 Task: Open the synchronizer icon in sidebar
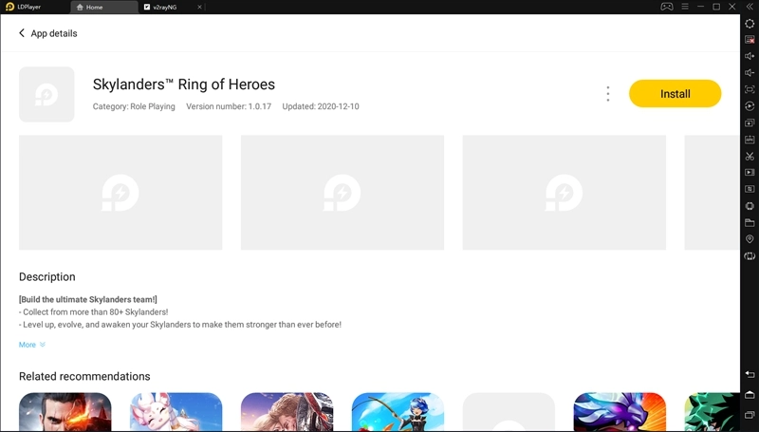(x=750, y=189)
